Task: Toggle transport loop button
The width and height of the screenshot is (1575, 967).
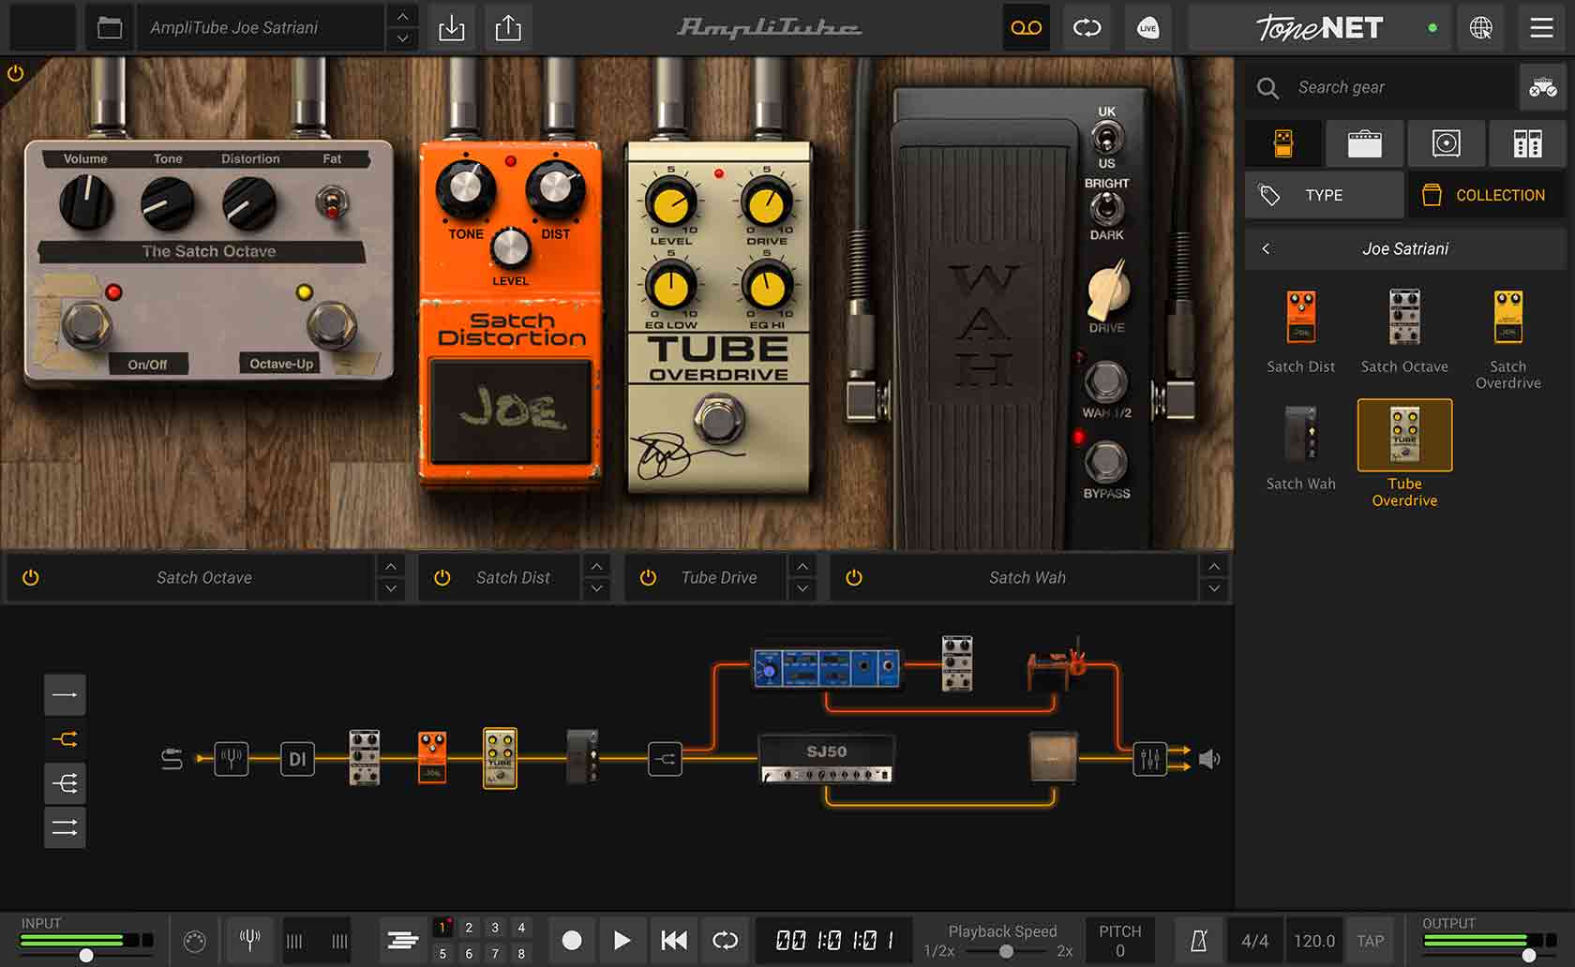Action: tap(725, 940)
